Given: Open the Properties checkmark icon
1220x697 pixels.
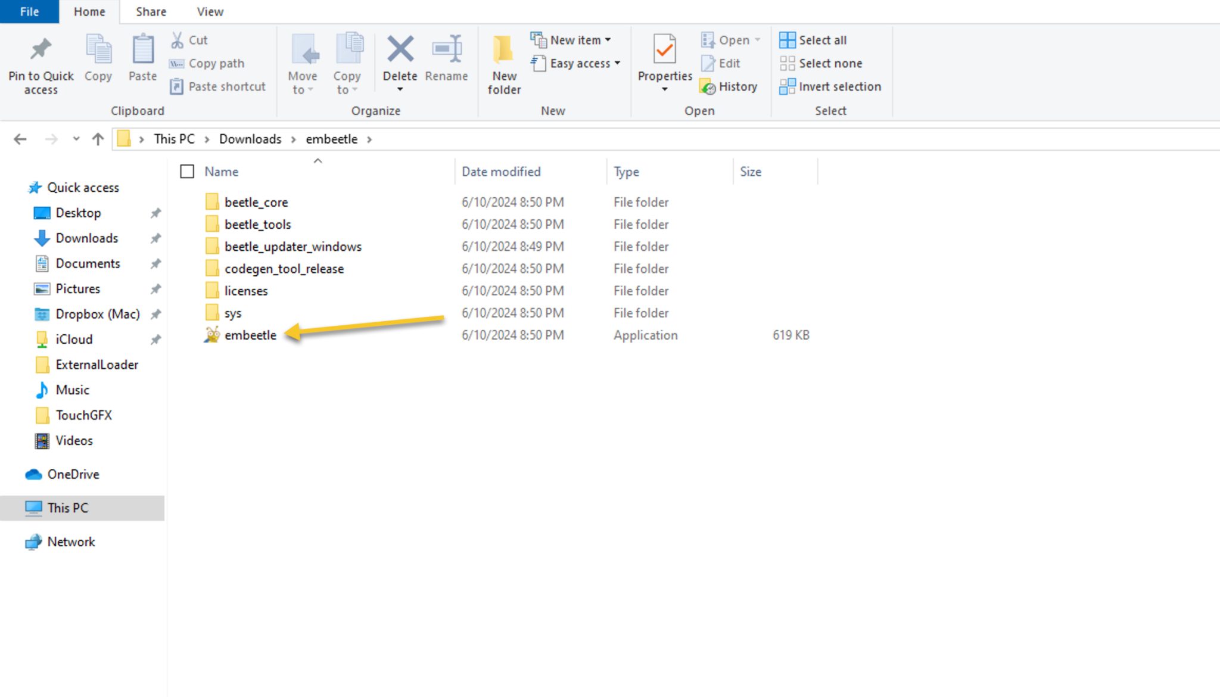Looking at the screenshot, I should [664, 50].
